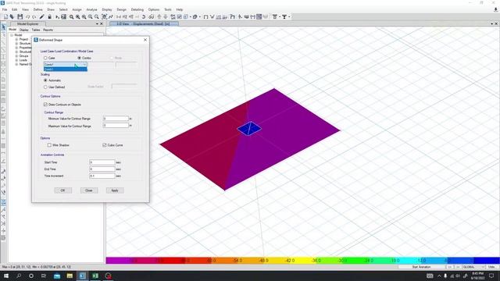Click the red circular app icon in taskbar
The height and width of the screenshot is (281, 500).
tap(108, 276)
